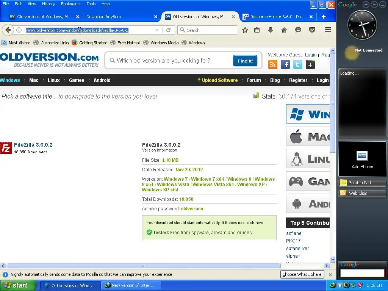388x291 pixels.
Task: Click the FileZilla red Fz logo
Action: [x=6, y=148]
